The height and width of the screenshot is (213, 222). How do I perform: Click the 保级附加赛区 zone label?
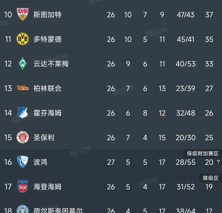pos(203,153)
